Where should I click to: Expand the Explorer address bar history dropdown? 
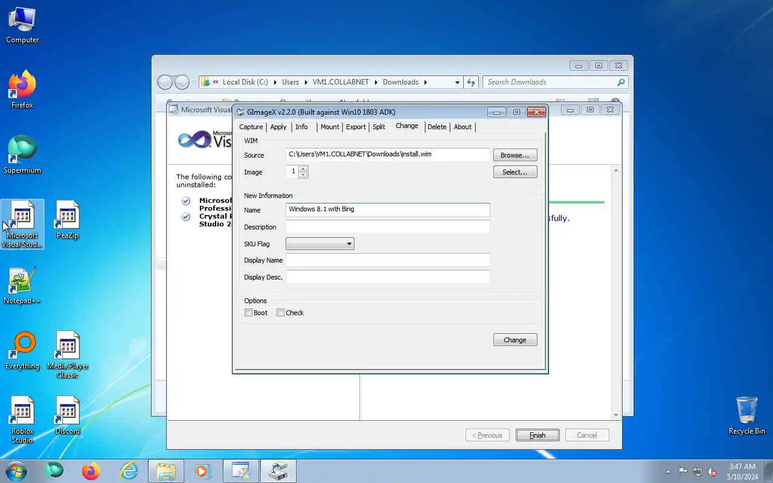pyautogui.click(x=457, y=82)
